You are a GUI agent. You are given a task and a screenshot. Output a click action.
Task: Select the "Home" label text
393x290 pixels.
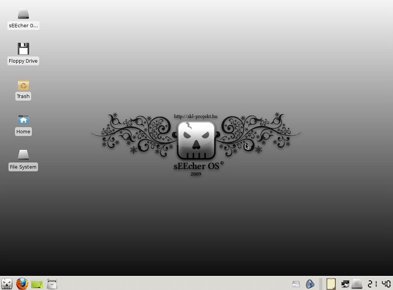tap(23, 131)
